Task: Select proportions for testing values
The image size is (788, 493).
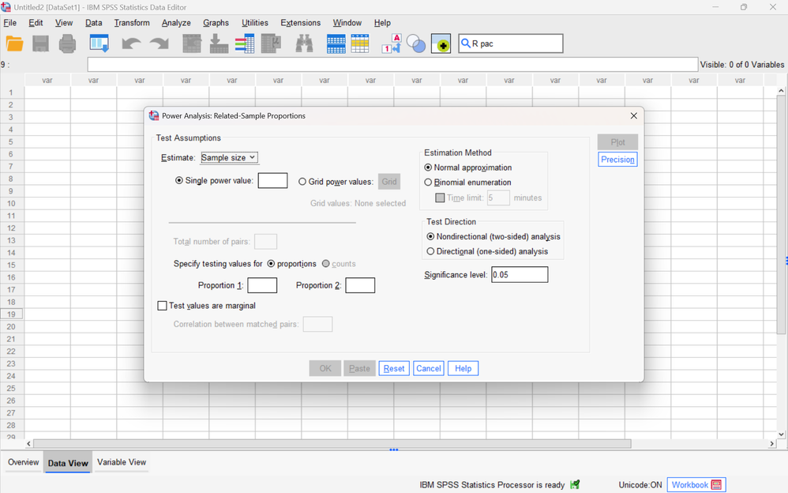Action: tap(271, 264)
